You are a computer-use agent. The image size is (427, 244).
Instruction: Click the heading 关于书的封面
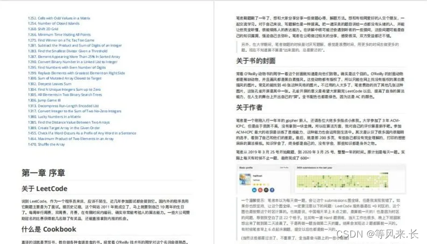256,60
